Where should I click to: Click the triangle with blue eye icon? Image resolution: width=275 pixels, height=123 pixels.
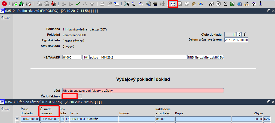coord(201,4)
